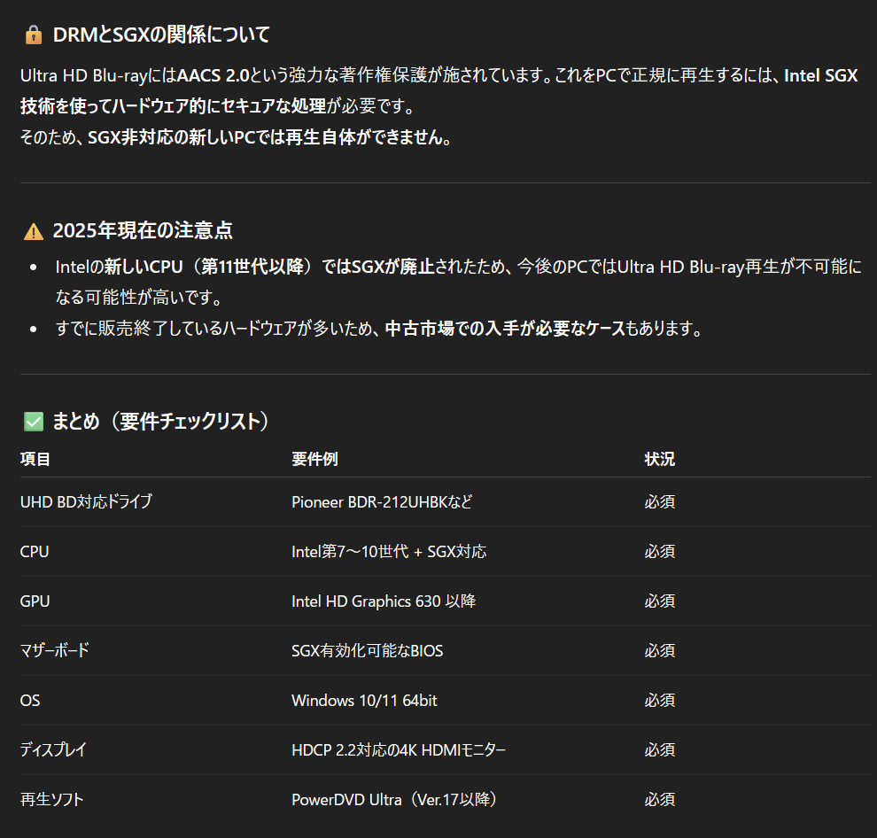Image resolution: width=877 pixels, height=838 pixels.
Task: Click the cell Windows 10/11 64bit
Action: [x=364, y=701]
